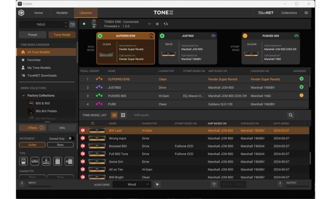Image resolution: width=331 pixels, height=199 pixels.
Task: Open the Filters panel button
Action: 32,128
